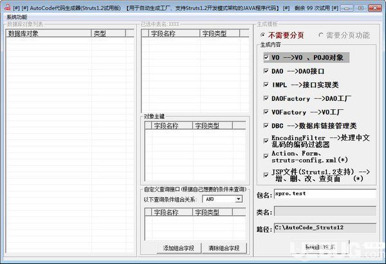
Task: Open the 系统功能 menu
Action: pos(17,17)
